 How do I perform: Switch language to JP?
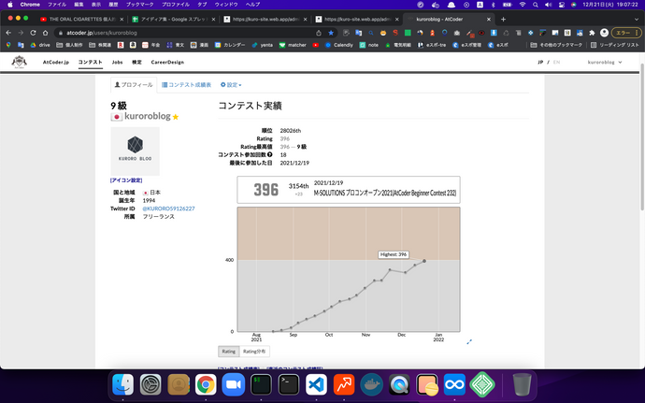pyautogui.click(x=540, y=62)
